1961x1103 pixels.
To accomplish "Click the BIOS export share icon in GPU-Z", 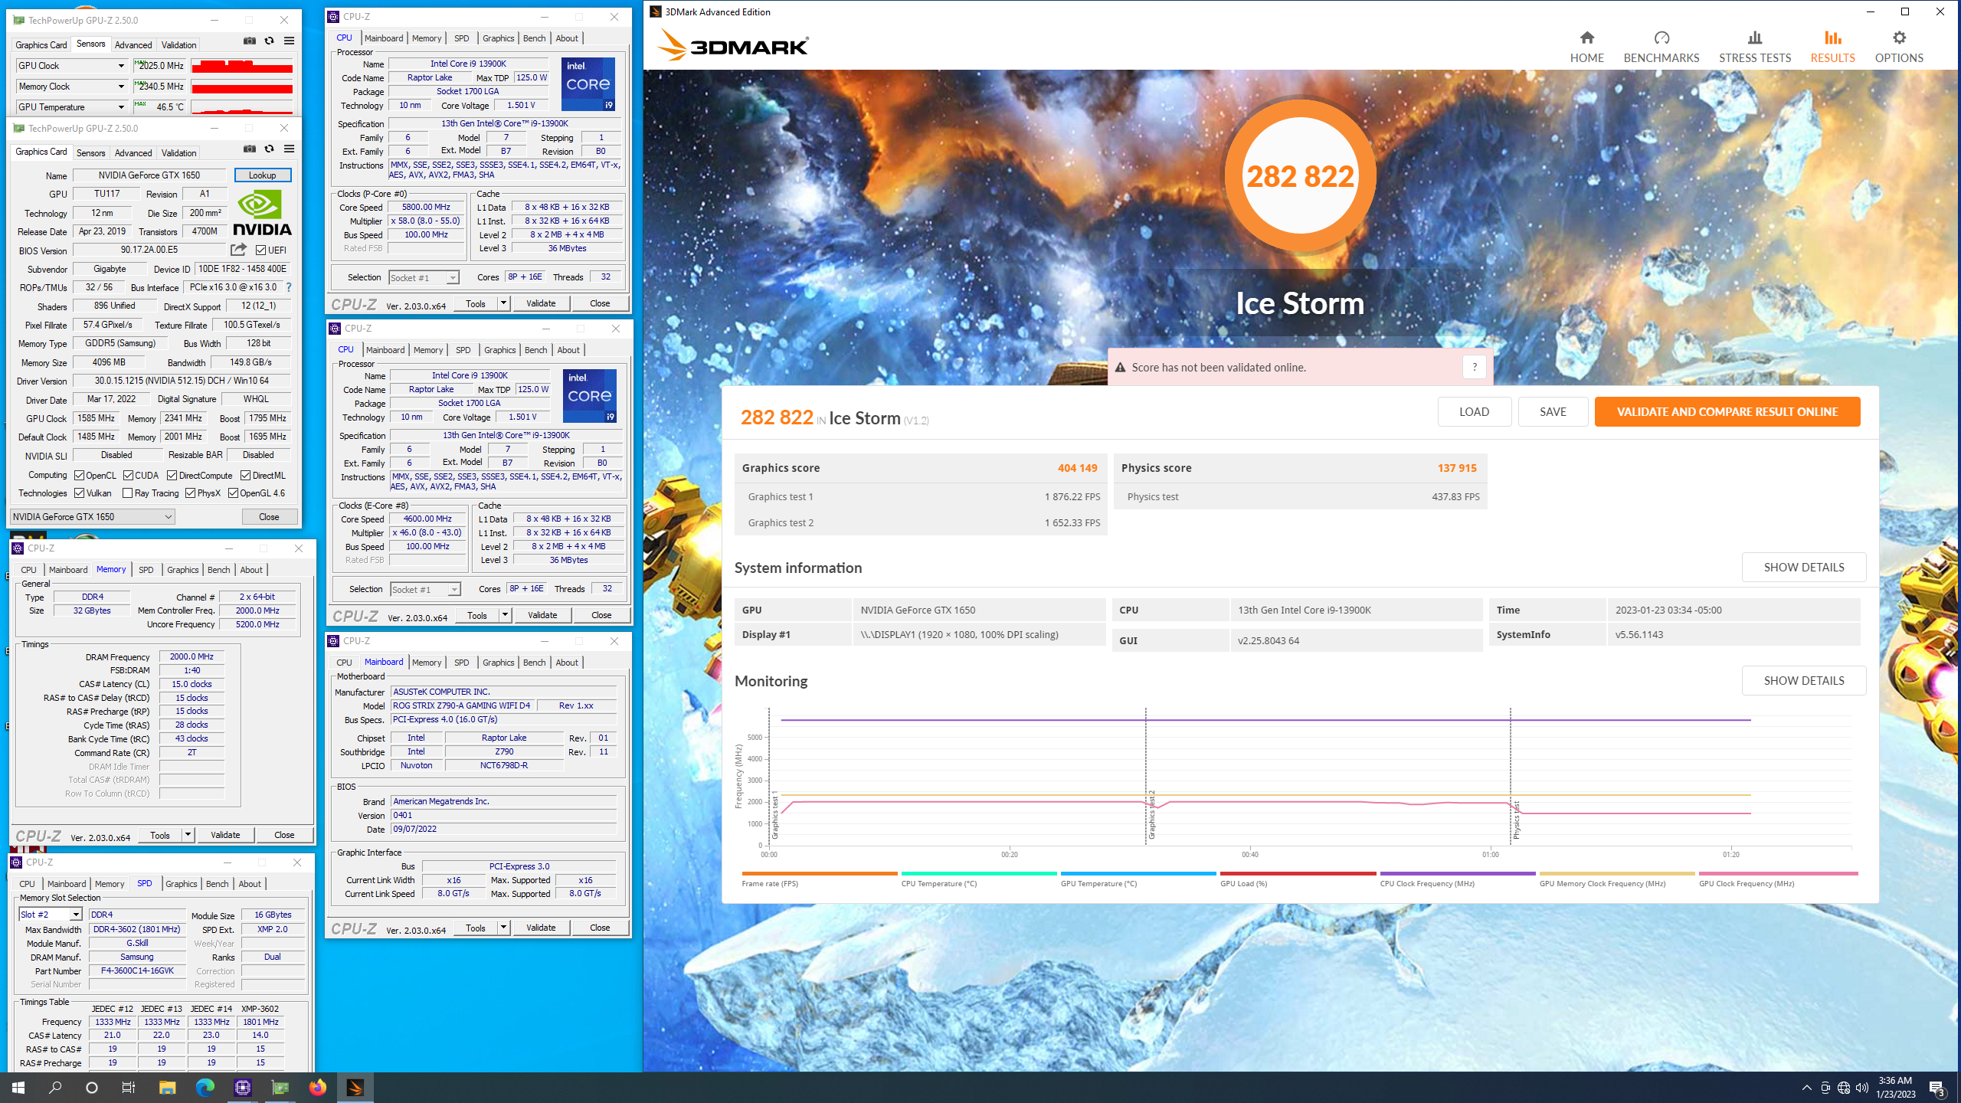I will tap(238, 250).
